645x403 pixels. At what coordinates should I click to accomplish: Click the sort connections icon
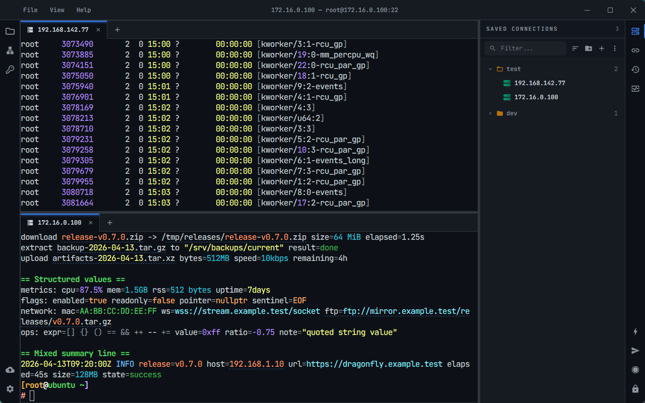tap(575, 48)
